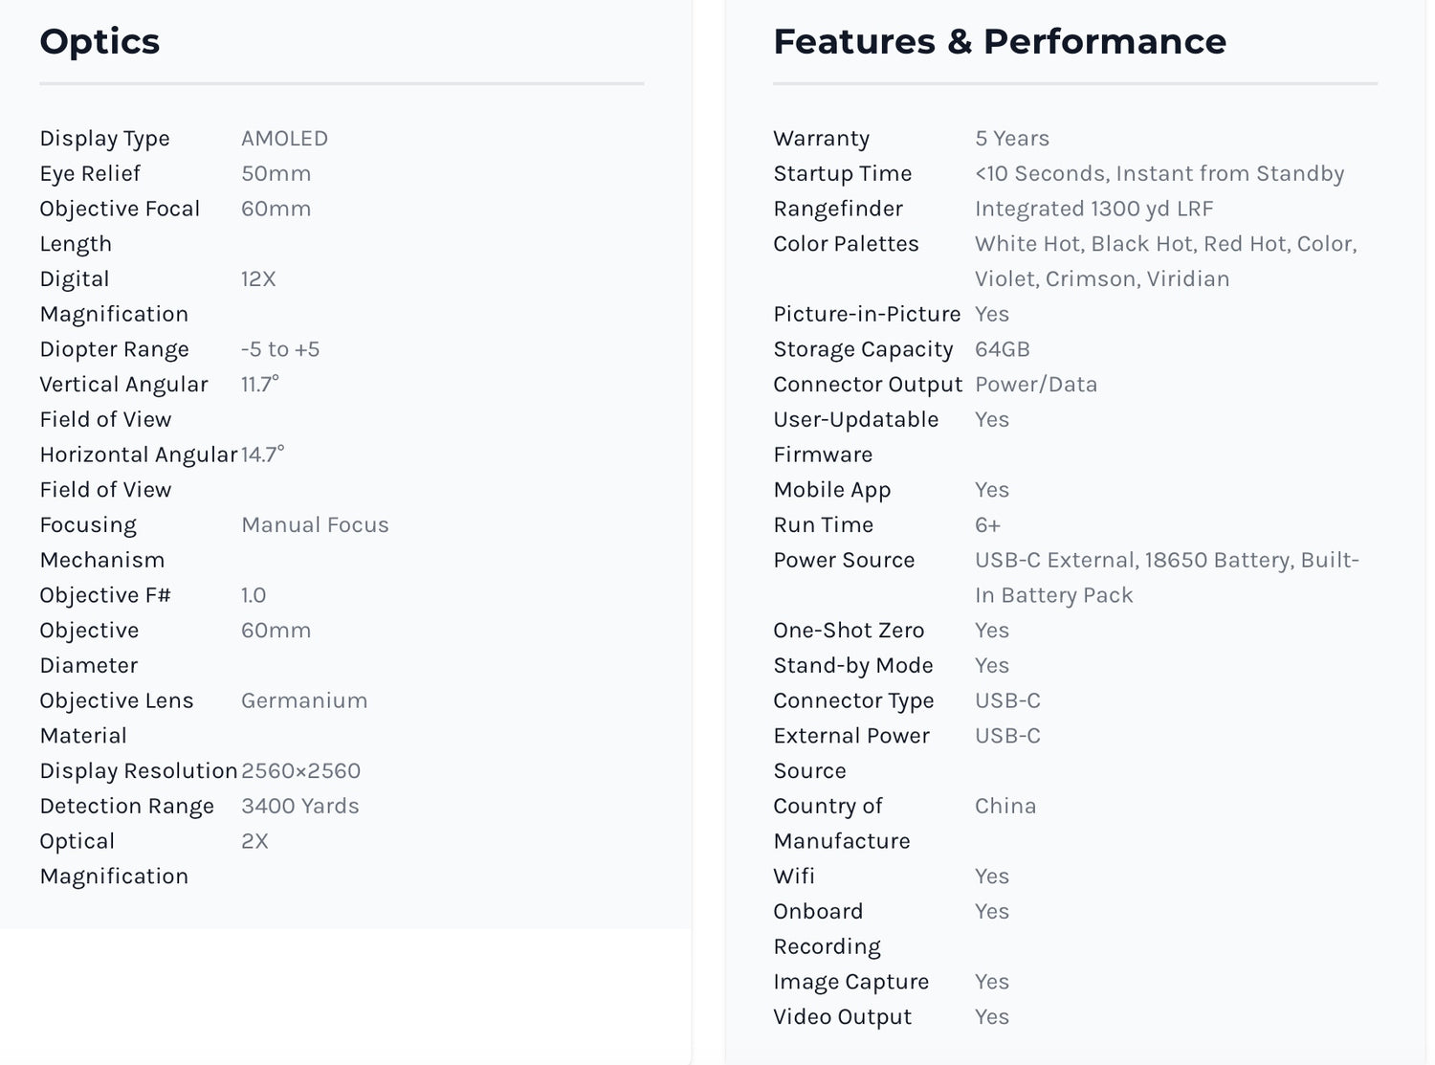Click the Power/Data connector output value
The height and width of the screenshot is (1065, 1435).
coord(1036,385)
